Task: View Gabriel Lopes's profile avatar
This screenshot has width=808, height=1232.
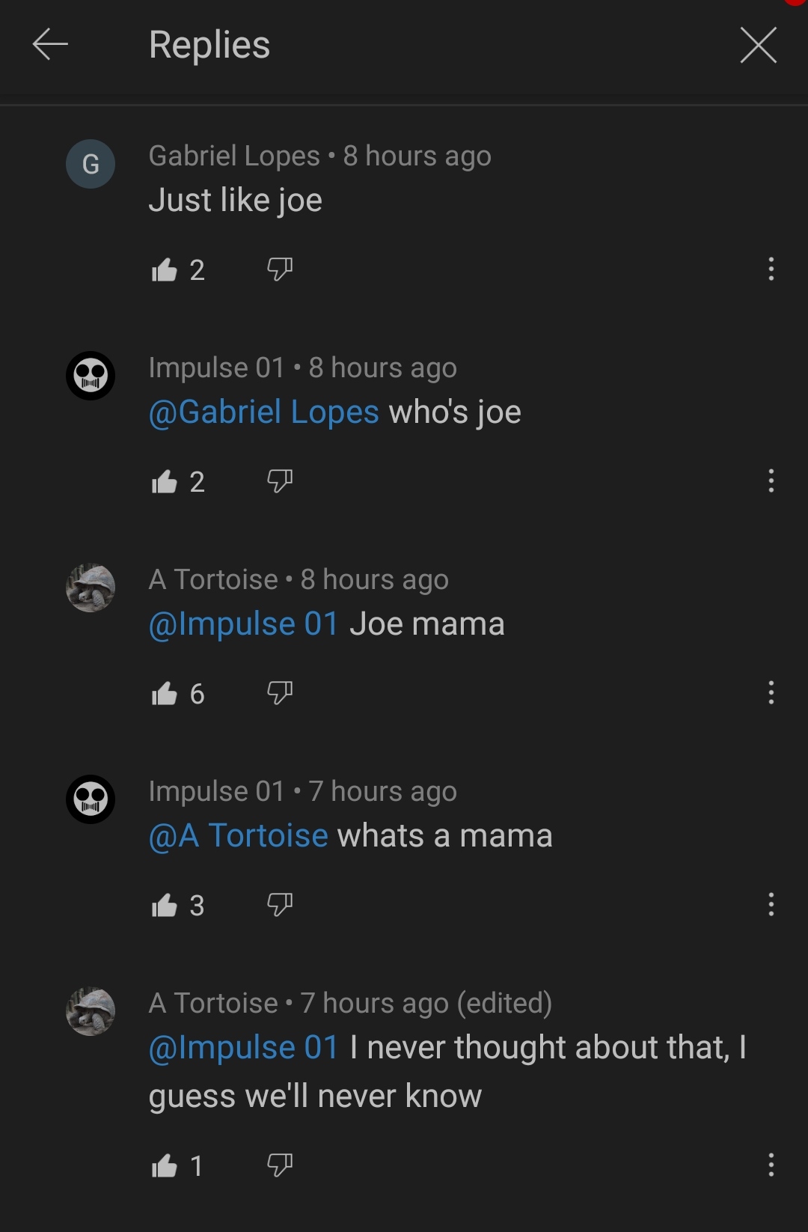Action: coord(91,164)
